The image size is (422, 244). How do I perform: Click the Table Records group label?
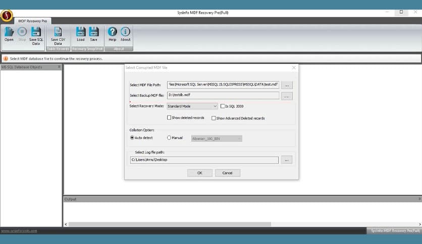58,49
